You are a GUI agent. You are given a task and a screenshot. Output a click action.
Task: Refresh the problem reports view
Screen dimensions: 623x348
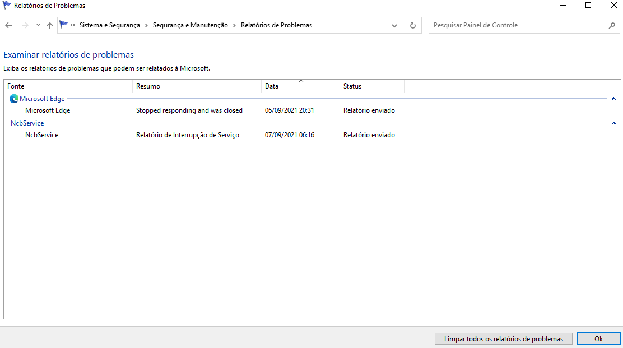pos(412,25)
